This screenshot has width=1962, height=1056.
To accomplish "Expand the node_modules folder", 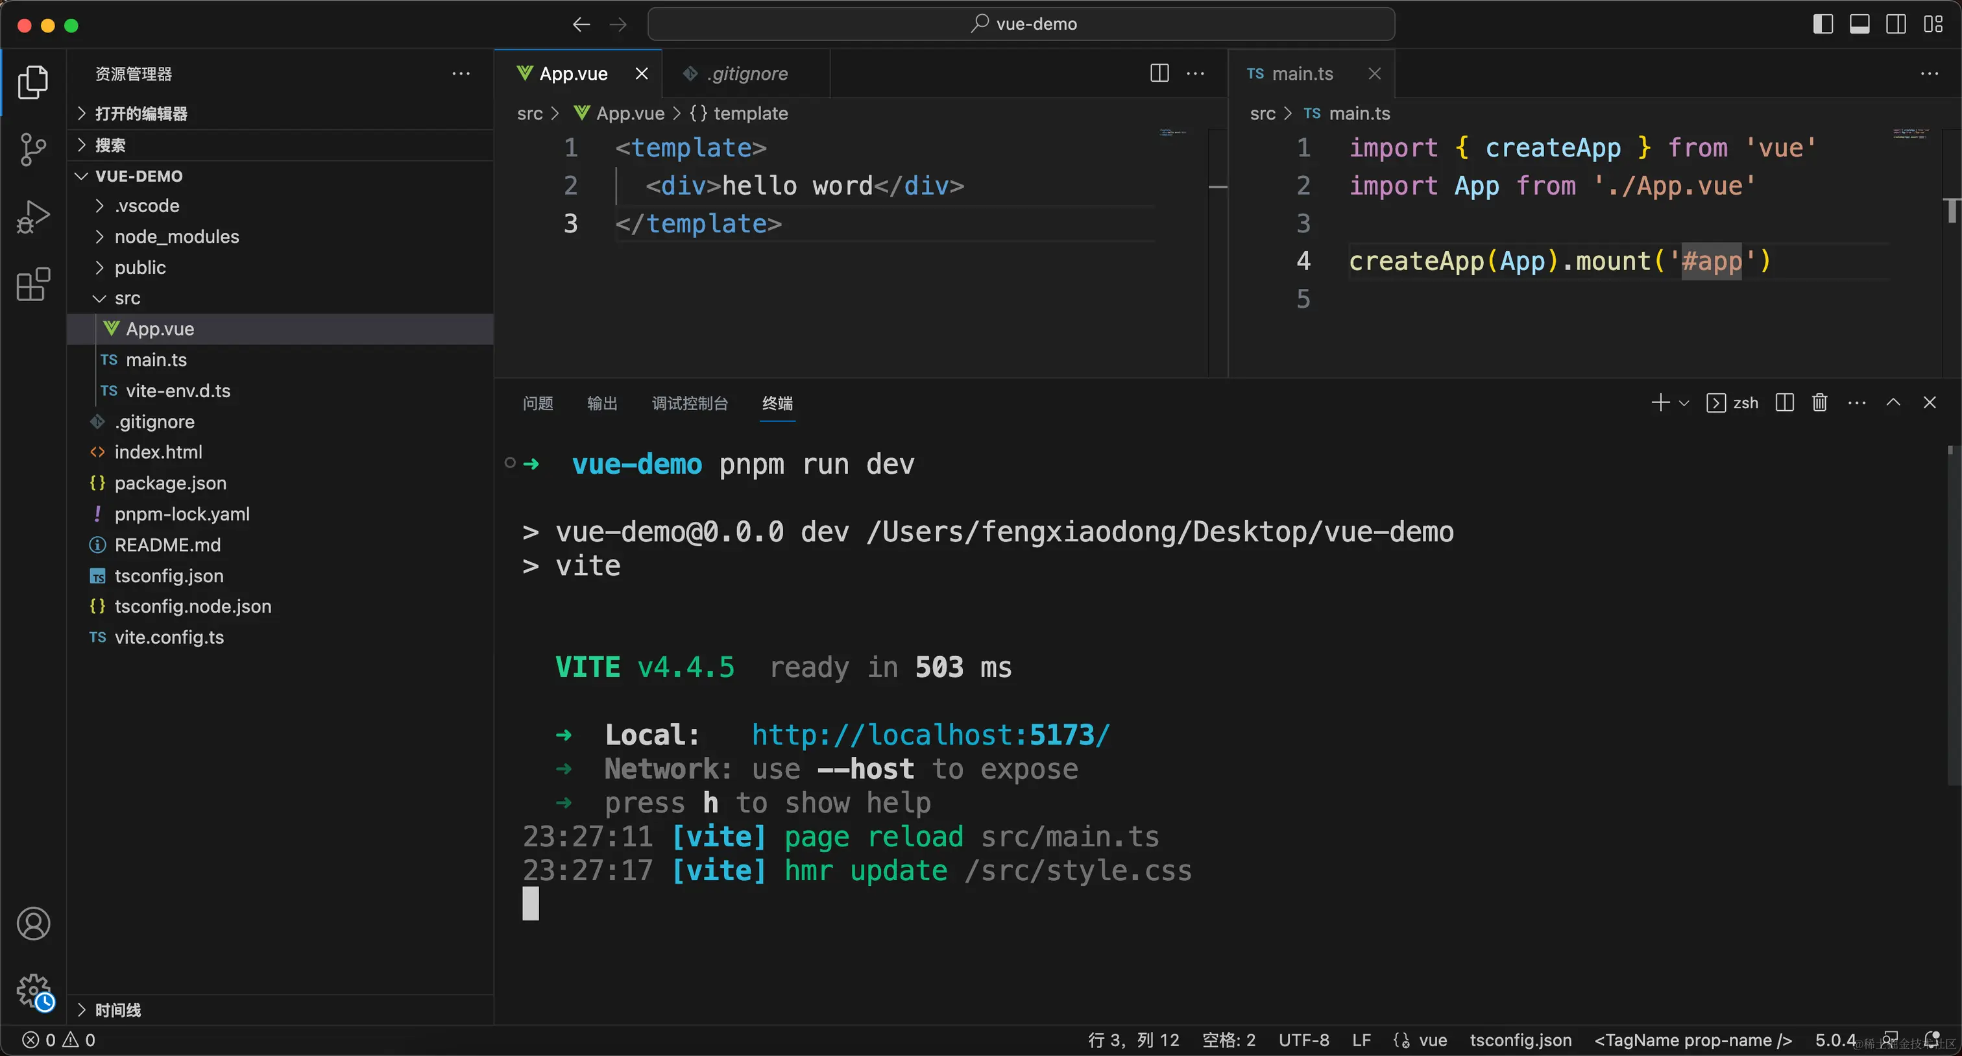I will pos(280,237).
